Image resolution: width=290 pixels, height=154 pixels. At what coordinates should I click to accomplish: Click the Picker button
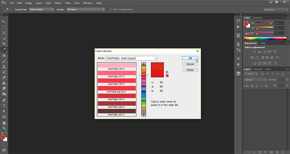pyautogui.click(x=190, y=70)
